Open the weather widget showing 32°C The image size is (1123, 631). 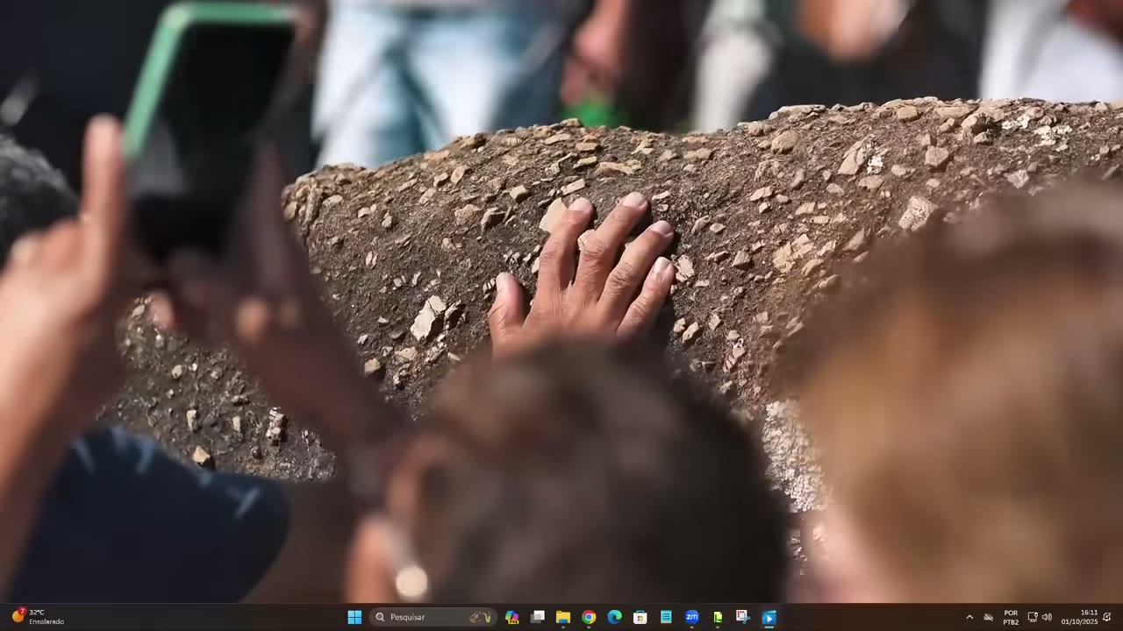(39, 617)
